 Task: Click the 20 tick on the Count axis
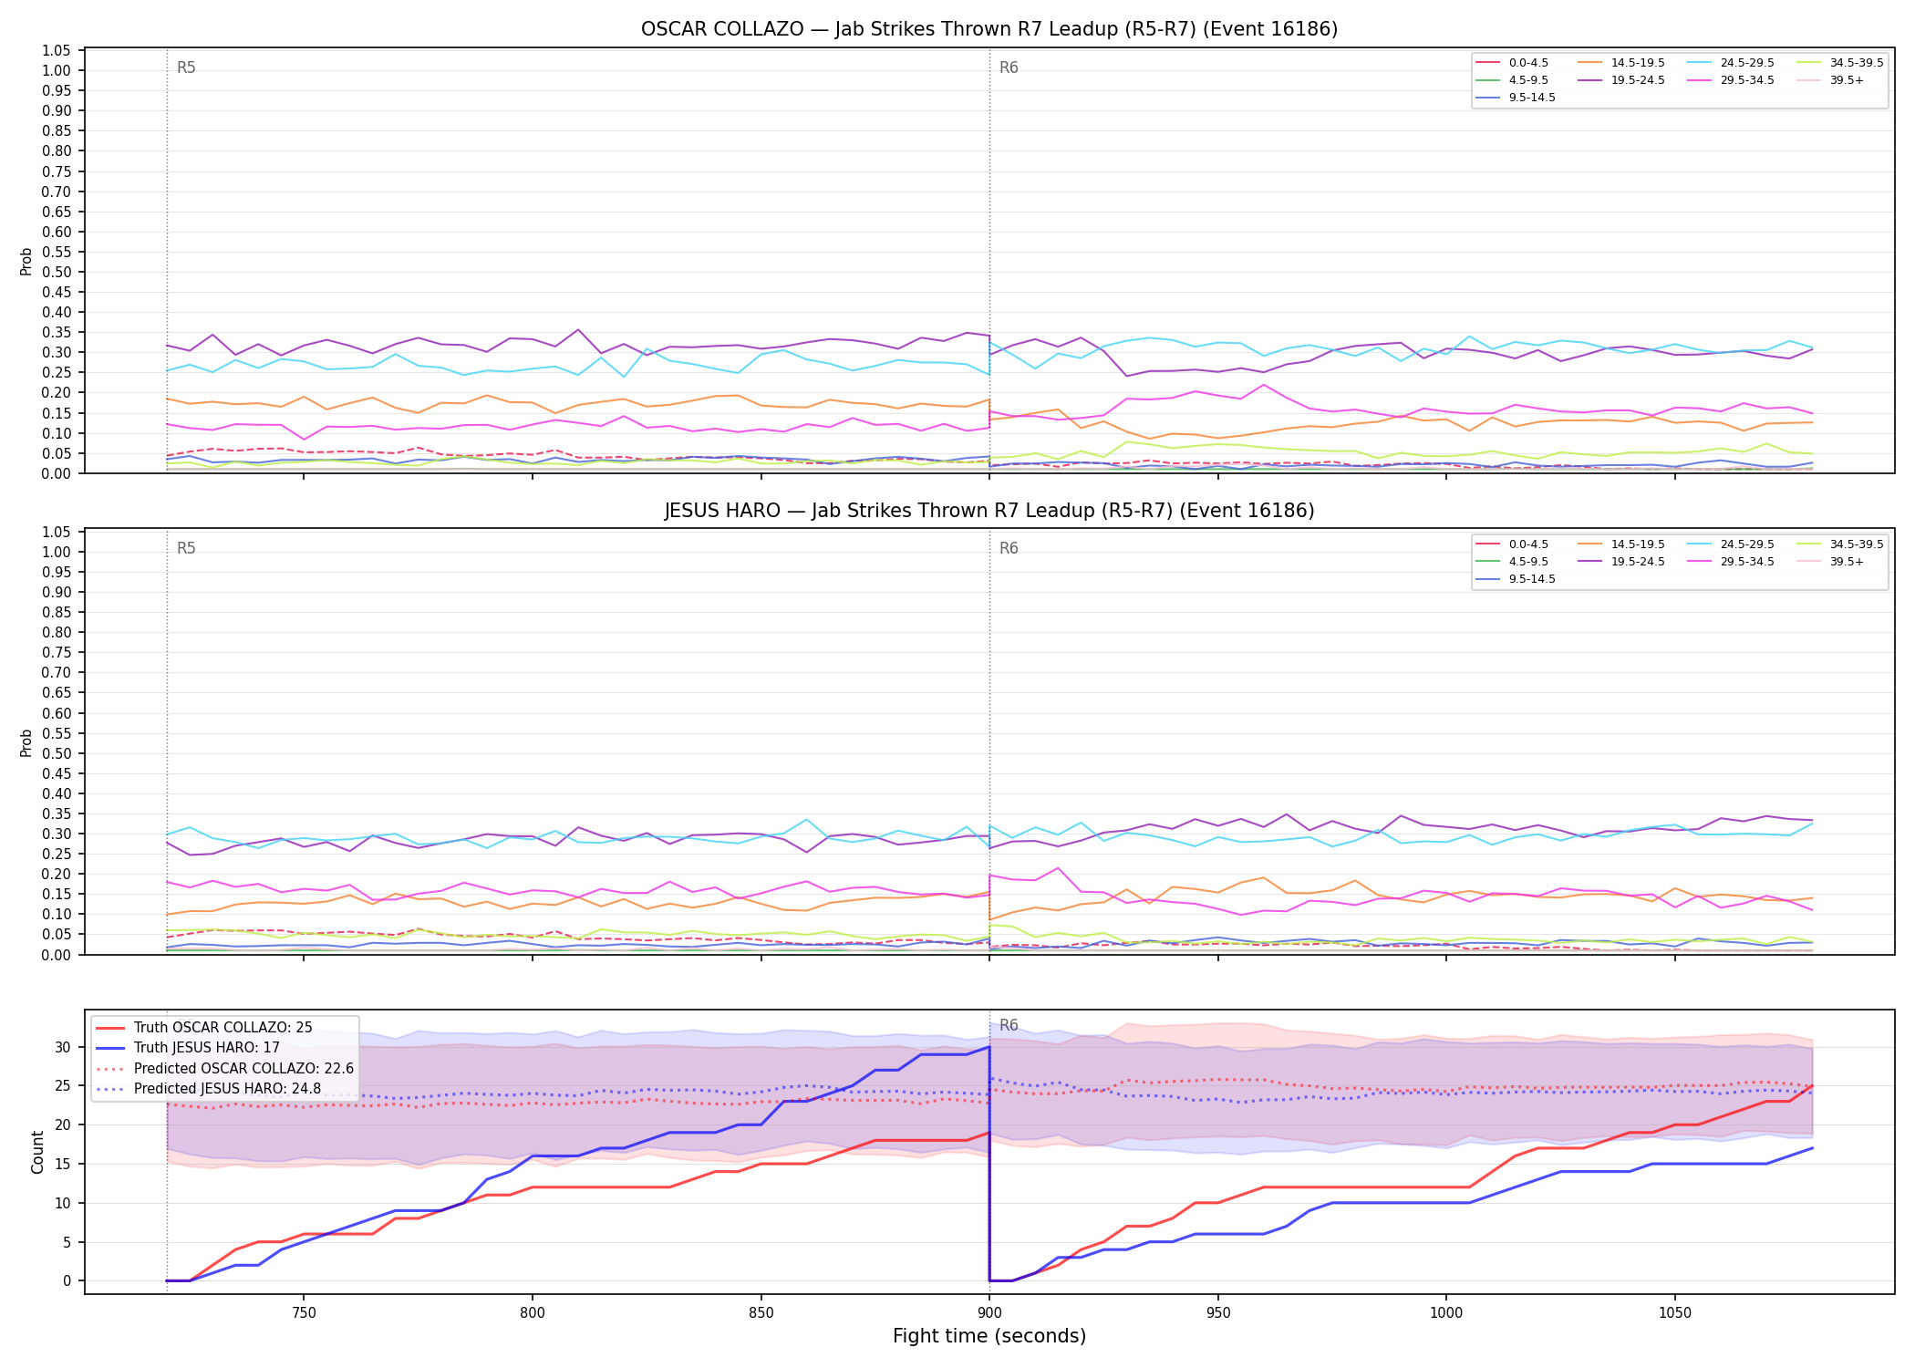point(62,1125)
